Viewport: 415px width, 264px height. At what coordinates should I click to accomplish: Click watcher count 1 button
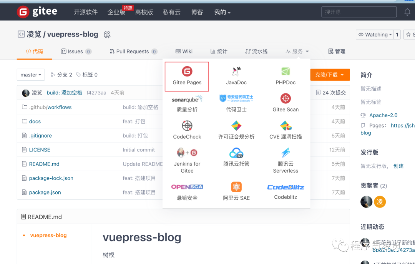(397, 35)
